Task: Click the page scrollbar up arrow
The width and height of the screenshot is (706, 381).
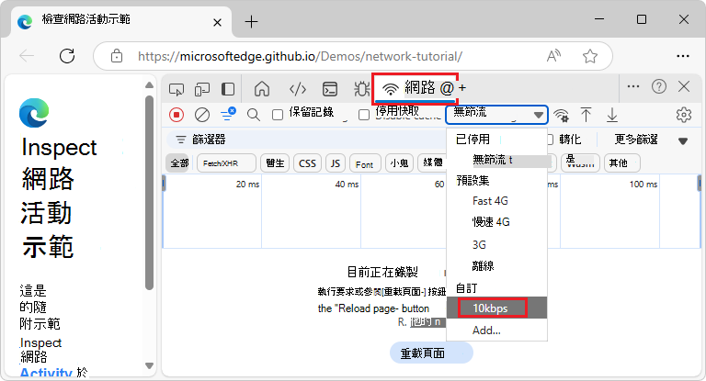Action: click(x=150, y=85)
